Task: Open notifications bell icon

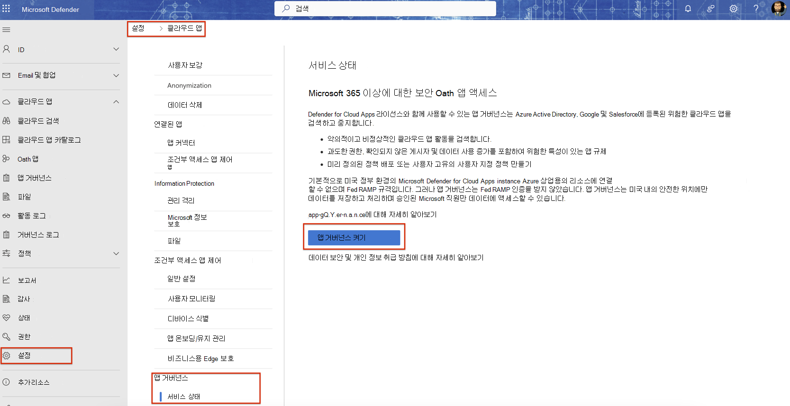Action: click(688, 9)
